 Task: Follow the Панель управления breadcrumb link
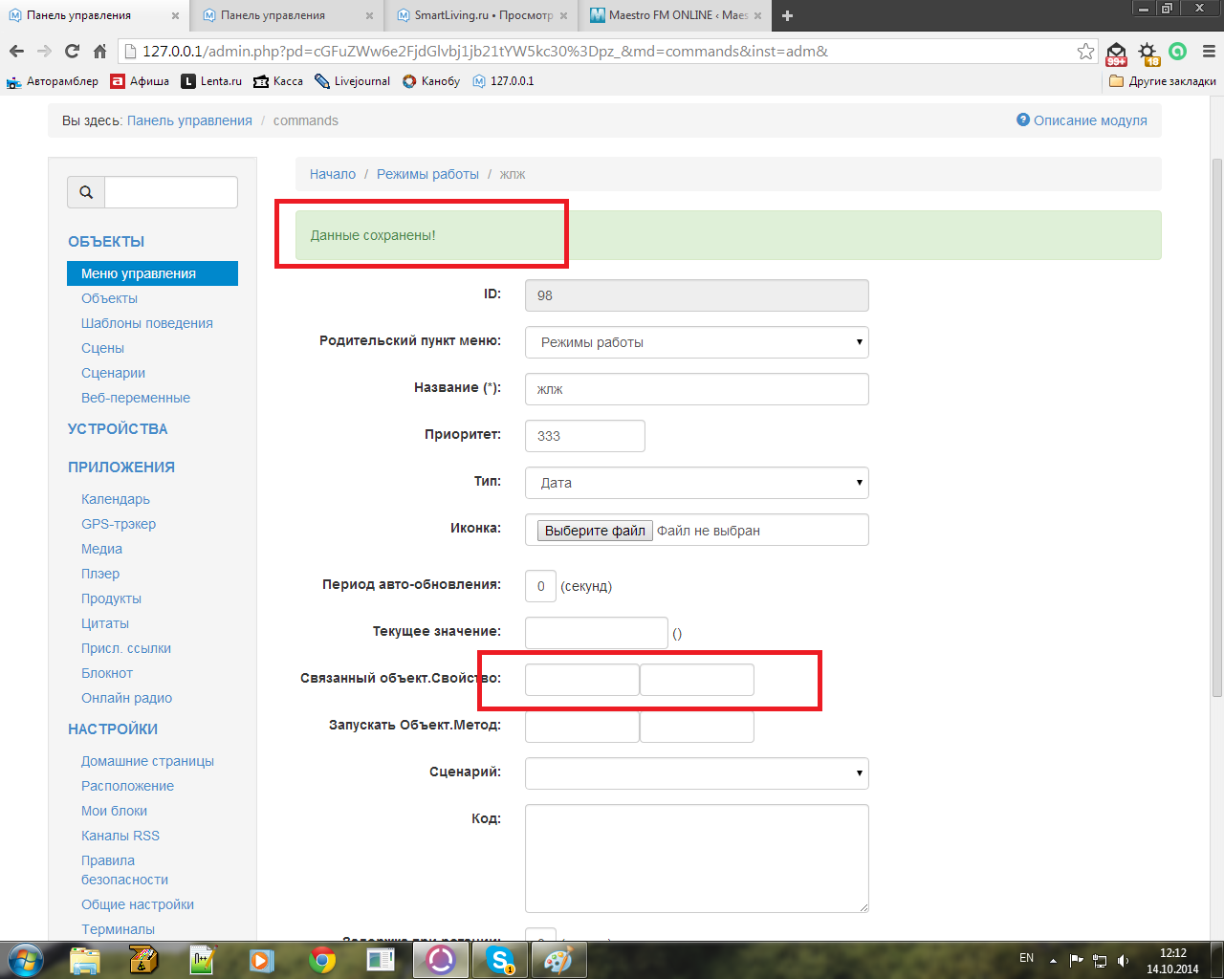[189, 120]
